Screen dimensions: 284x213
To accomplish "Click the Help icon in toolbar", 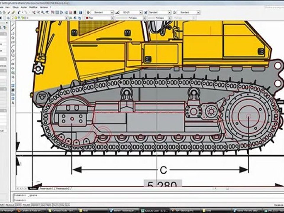I will point(80,12).
